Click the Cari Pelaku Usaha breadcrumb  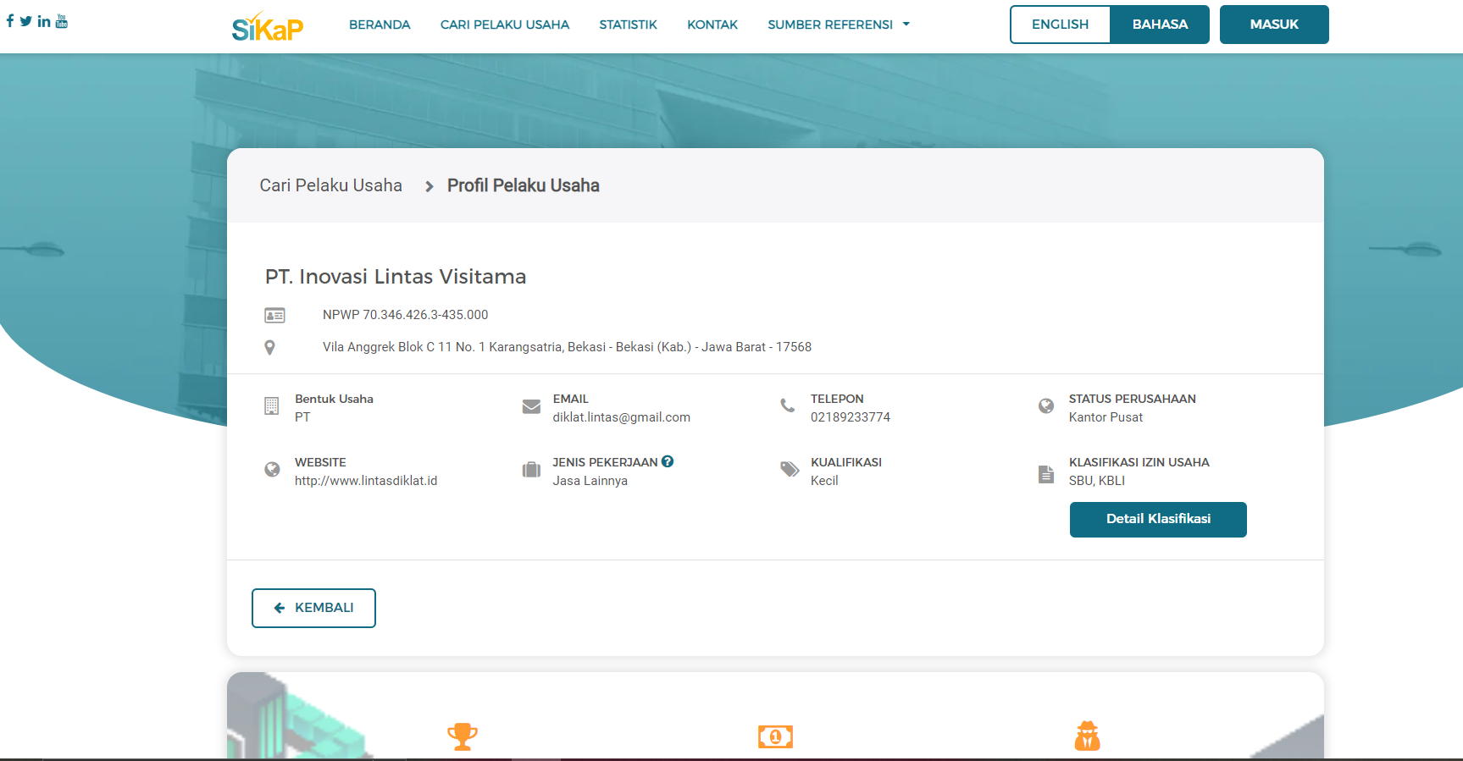[x=330, y=185]
